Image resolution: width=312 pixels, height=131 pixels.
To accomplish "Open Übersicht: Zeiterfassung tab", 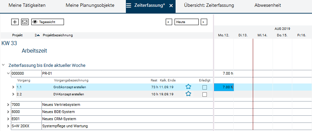I will tap(209, 5).
